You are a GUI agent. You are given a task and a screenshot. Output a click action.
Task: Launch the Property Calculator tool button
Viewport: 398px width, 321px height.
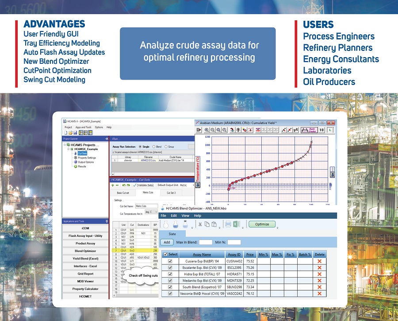coord(85,289)
